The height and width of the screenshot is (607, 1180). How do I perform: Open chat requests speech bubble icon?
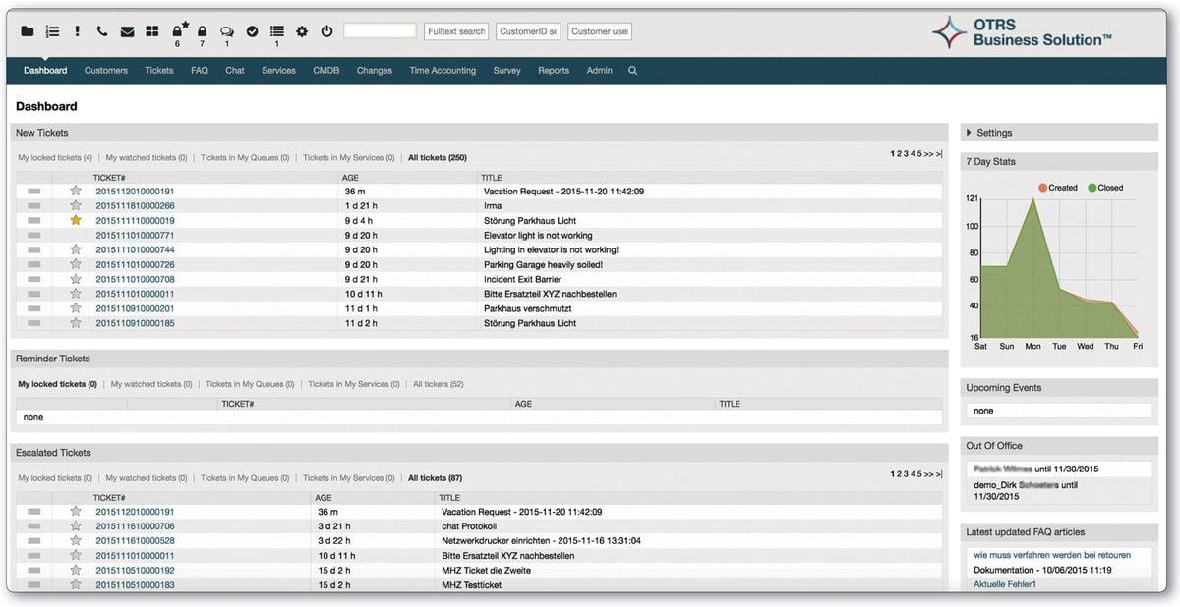pos(227,31)
